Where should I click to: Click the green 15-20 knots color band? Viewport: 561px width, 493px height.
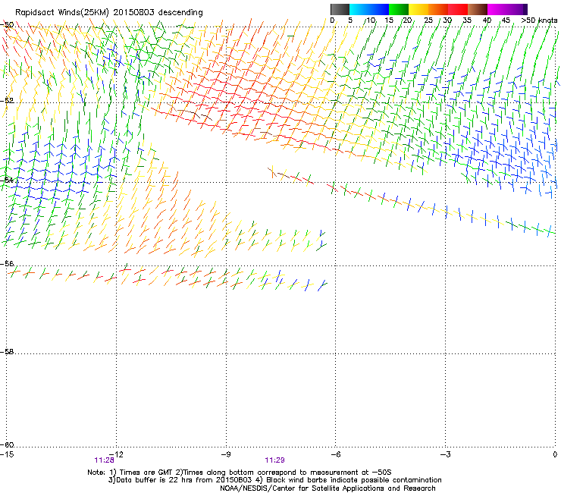click(399, 9)
